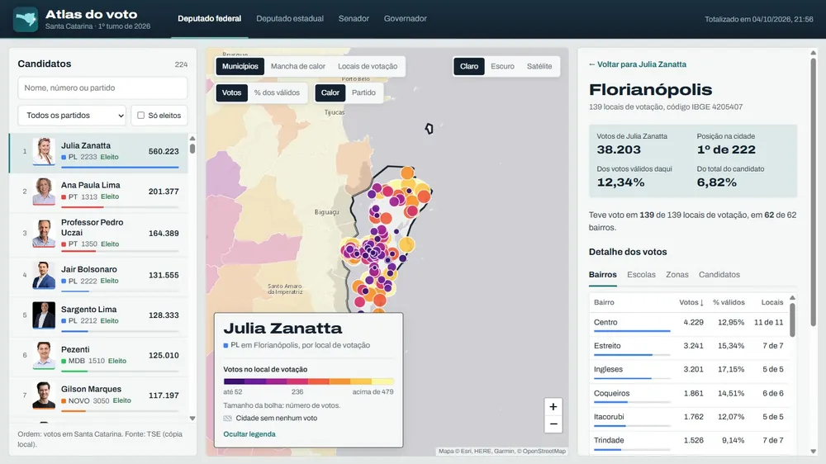Click the Coqueiros bairro row
Screen dimensions: 826x464
pyautogui.click(x=689, y=395)
